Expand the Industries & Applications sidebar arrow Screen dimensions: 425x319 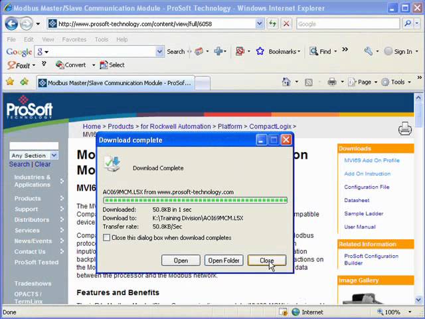[62, 181]
